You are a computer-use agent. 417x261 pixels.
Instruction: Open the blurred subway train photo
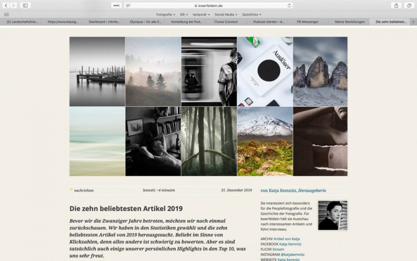point(209,72)
